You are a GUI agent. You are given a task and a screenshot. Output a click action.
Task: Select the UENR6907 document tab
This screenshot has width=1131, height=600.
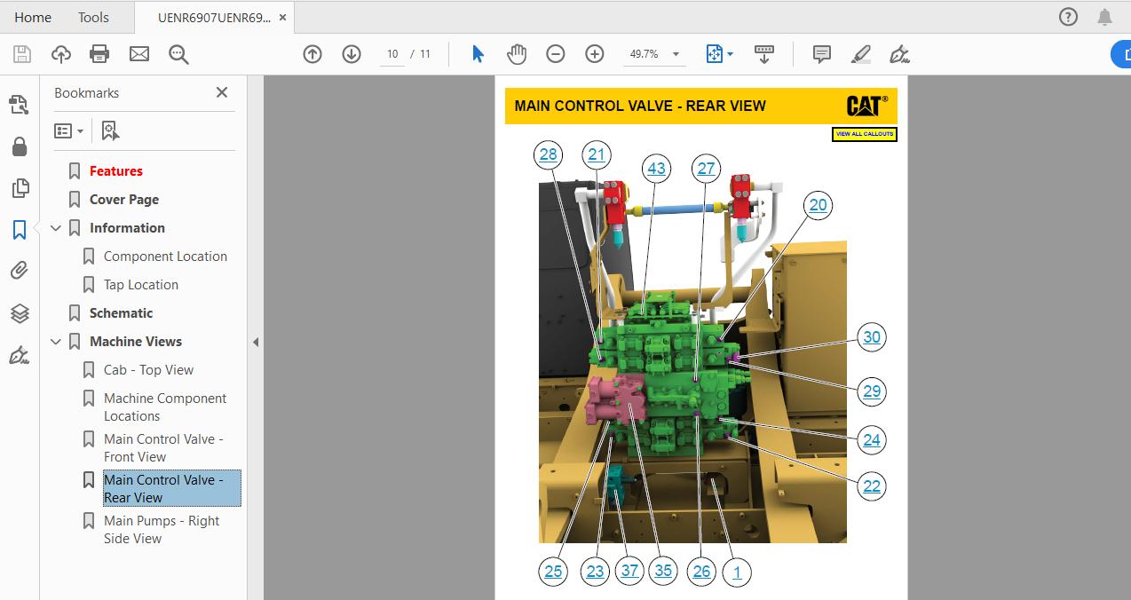click(214, 17)
